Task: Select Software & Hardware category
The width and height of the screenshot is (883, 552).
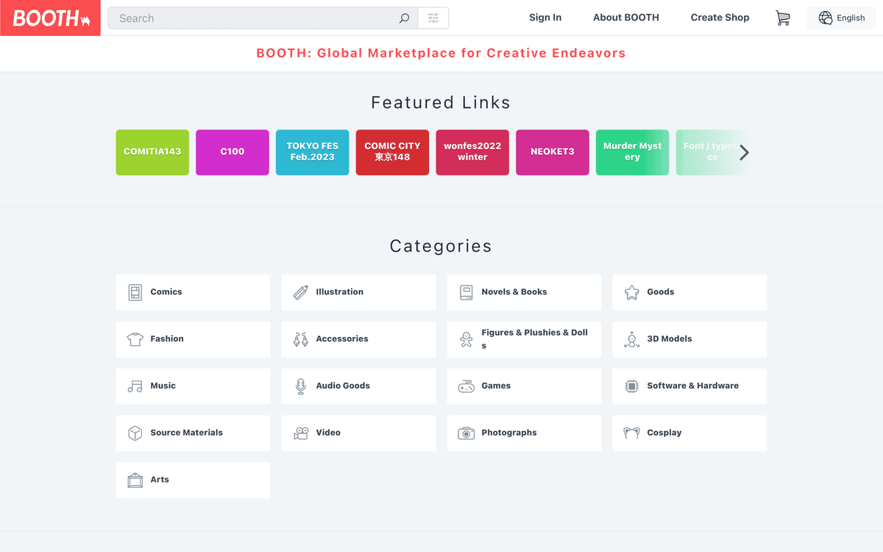Action: pyautogui.click(x=689, y=386)
